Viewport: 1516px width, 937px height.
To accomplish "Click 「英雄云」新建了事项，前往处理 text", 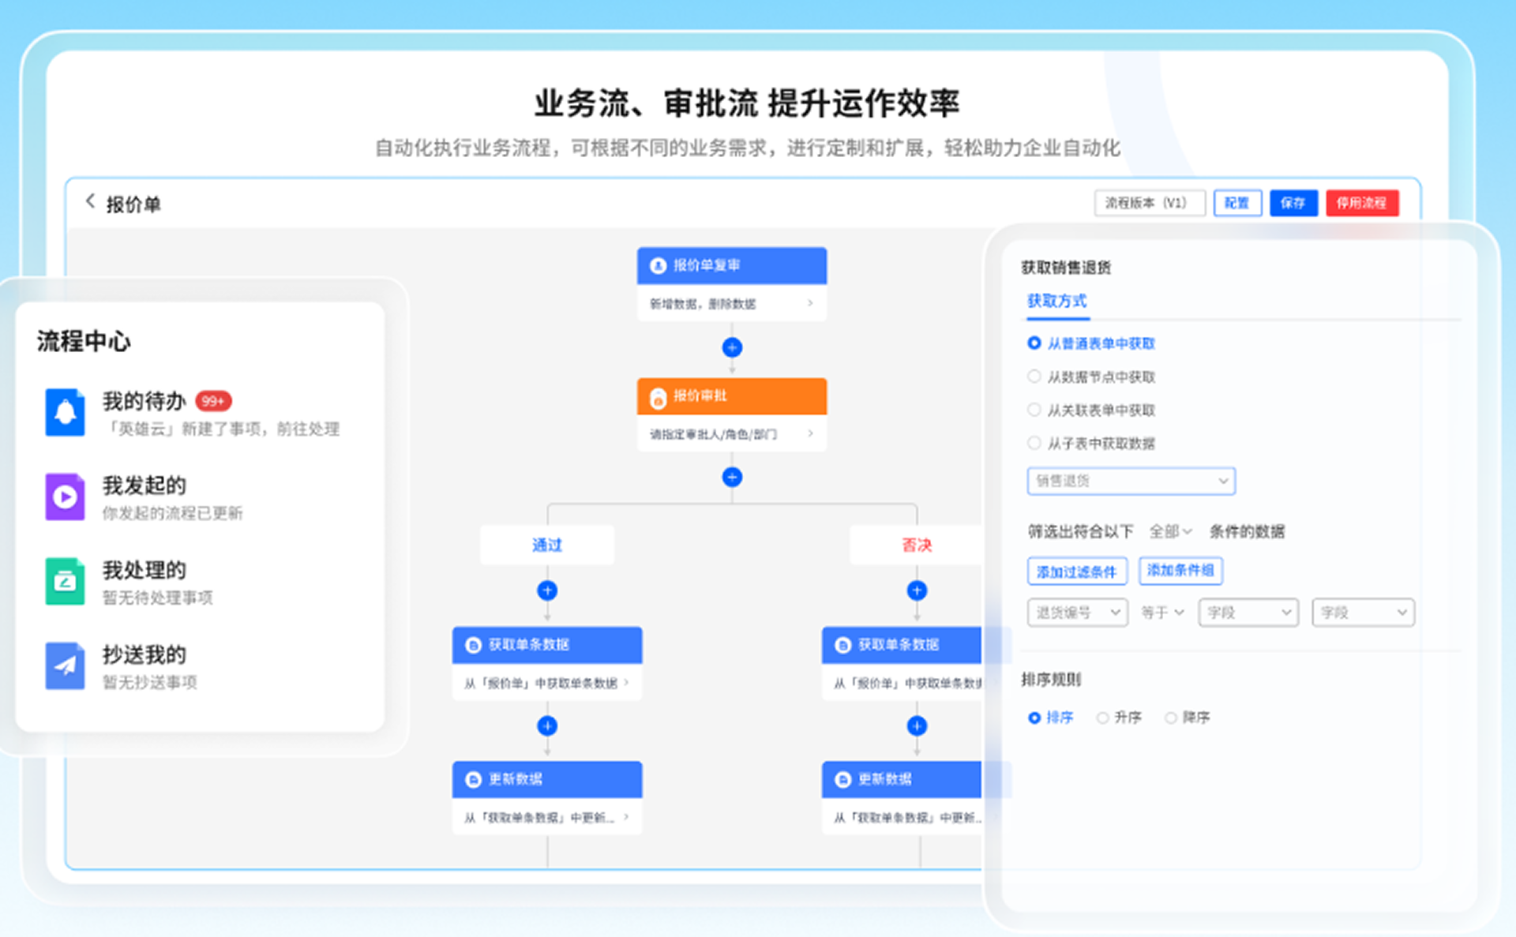I will (221, 429).
